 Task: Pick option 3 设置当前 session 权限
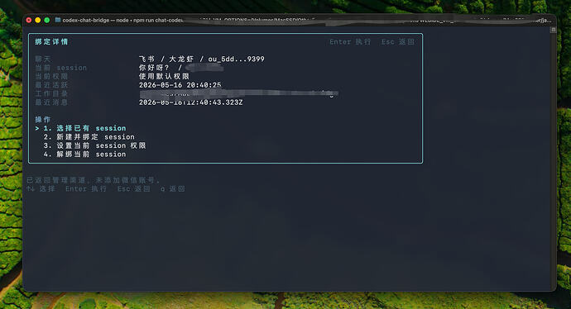point(94,145)
